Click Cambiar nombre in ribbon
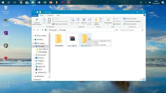Viewport: 166px width, 93px height. pos(89,21)
